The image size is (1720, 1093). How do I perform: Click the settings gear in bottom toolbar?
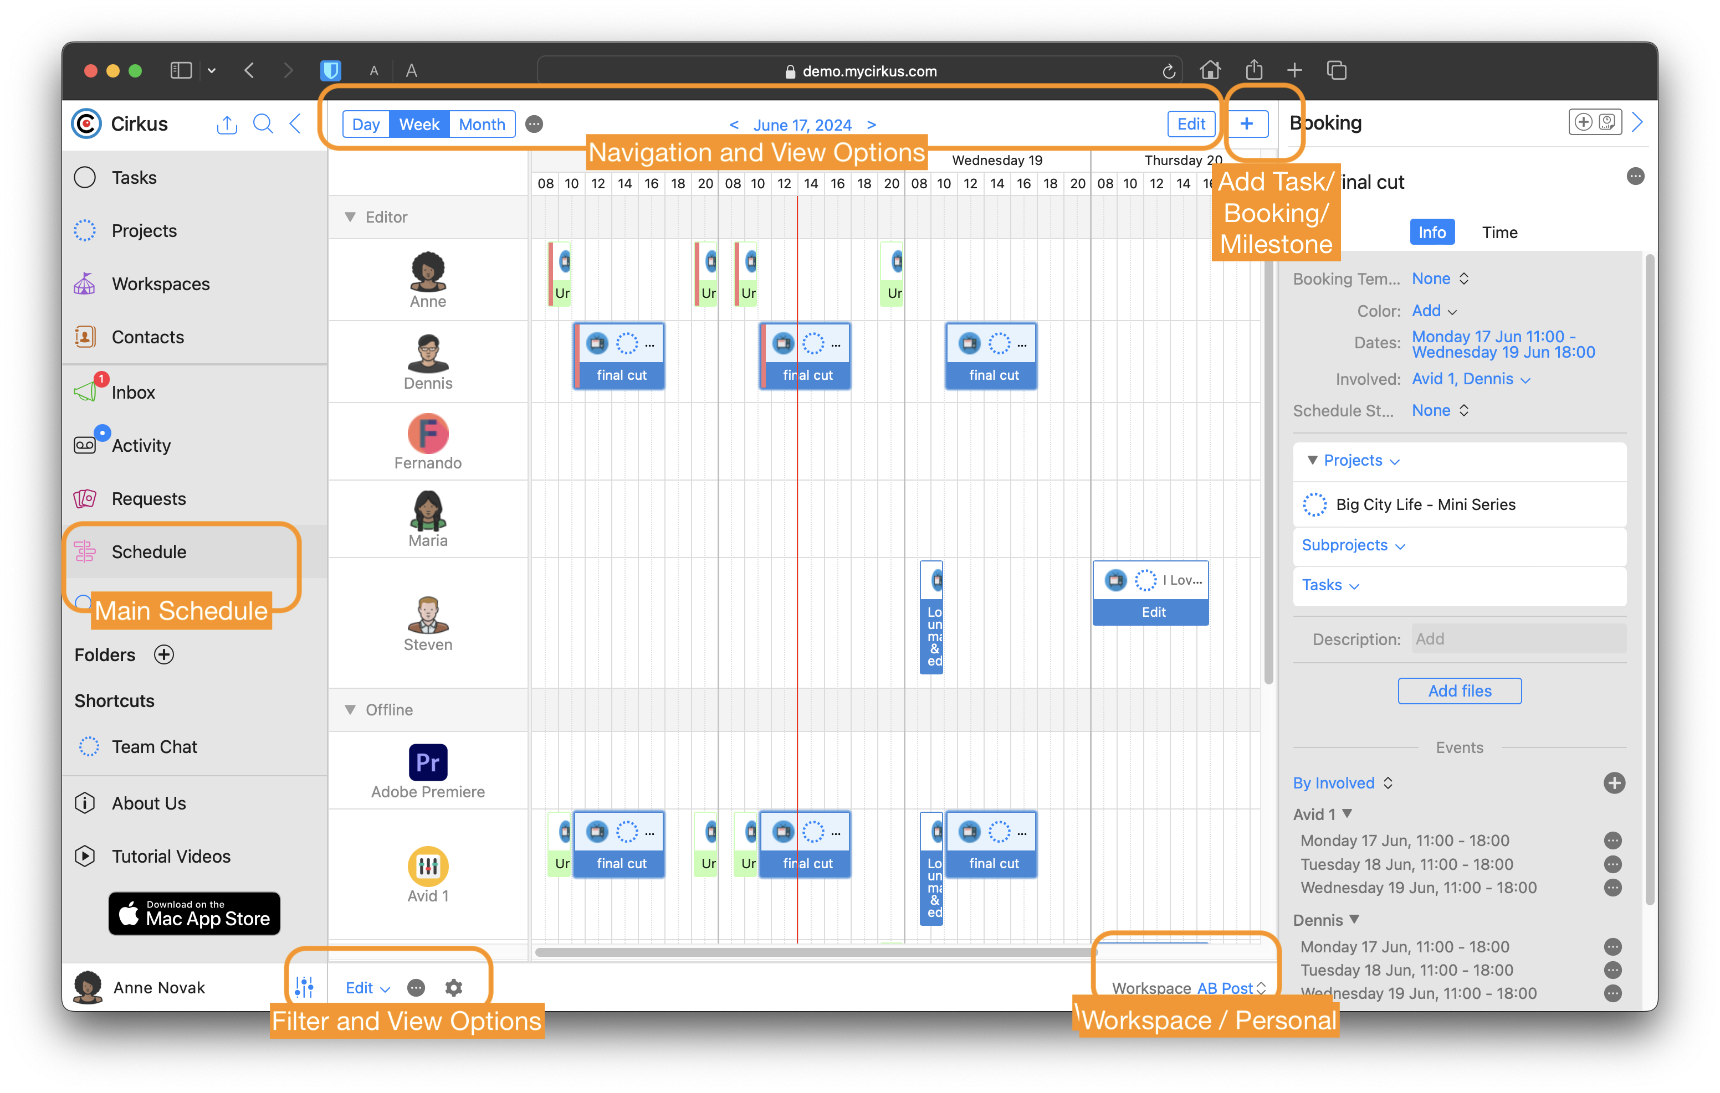[454, 987]
